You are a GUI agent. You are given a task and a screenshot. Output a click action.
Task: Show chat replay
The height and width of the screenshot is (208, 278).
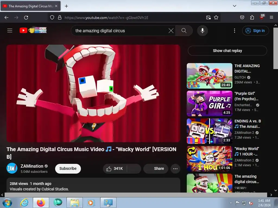[x=227, y=51]
